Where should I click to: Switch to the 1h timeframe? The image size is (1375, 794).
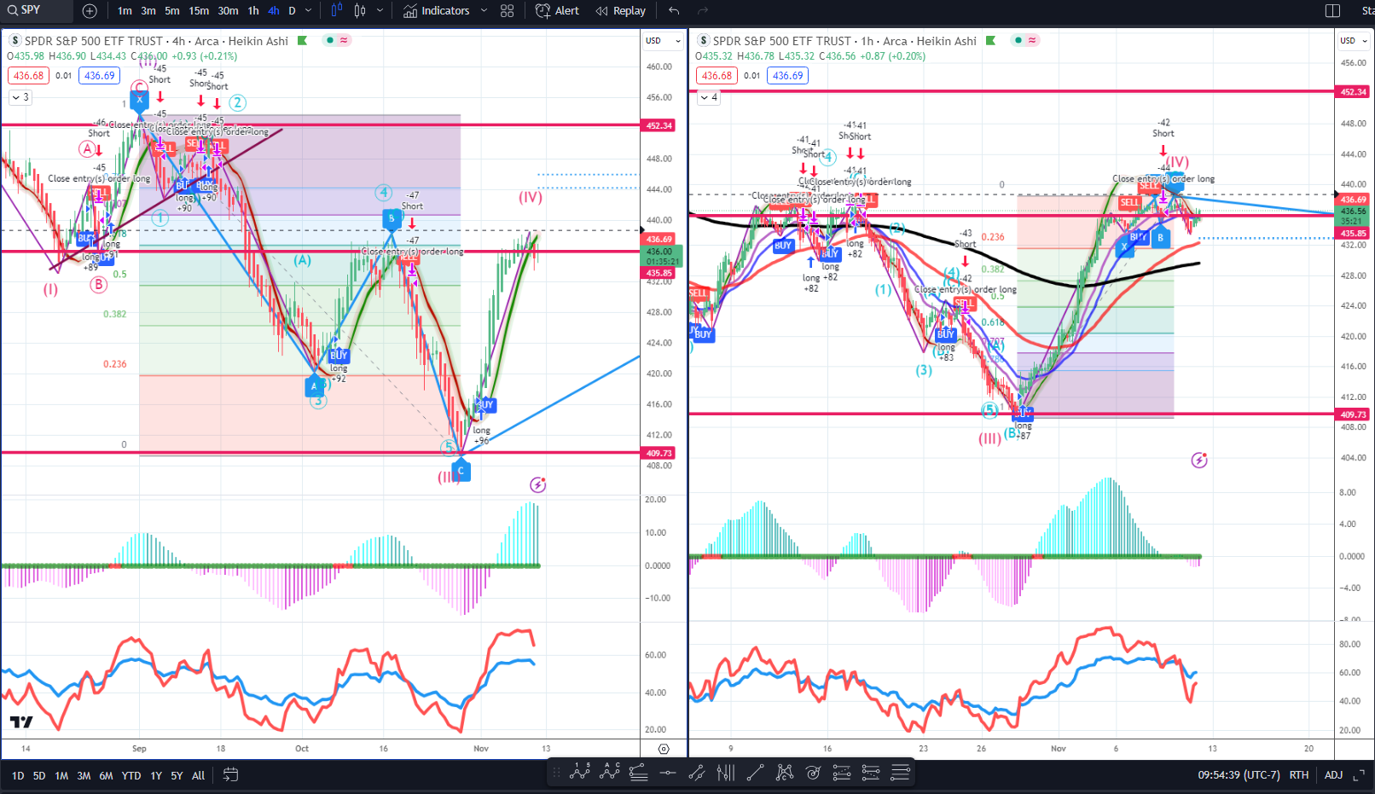pos(253,11)
